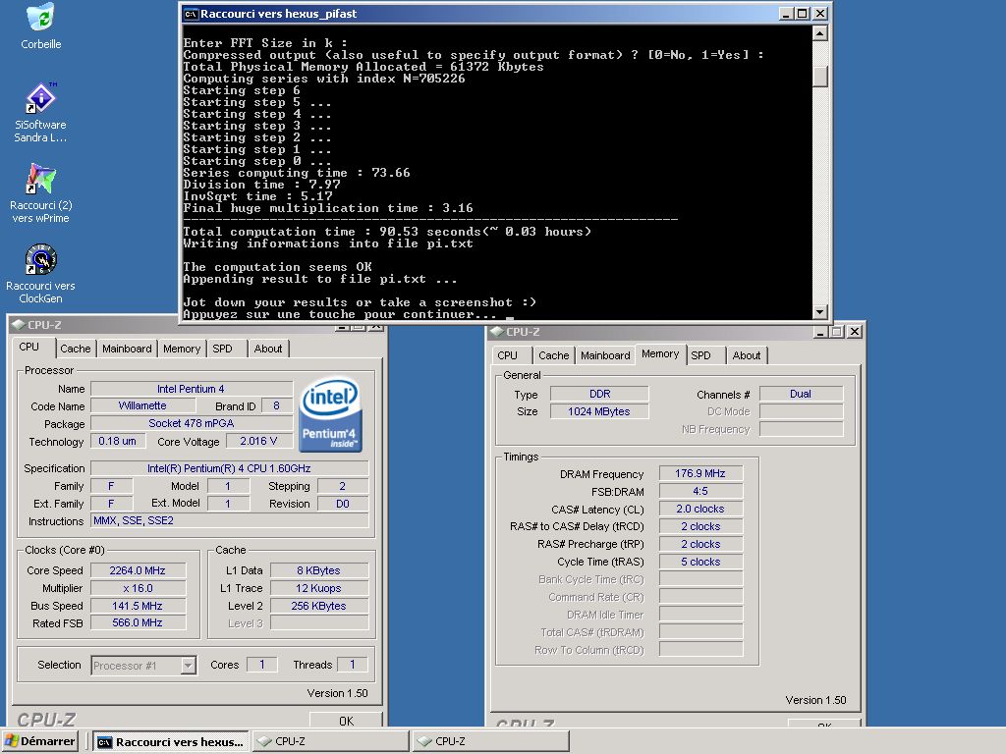The image size is (1006, 754).
Task: Click the Core Speed 2264.0 MHz value
Action: click(x=138, y=570)
